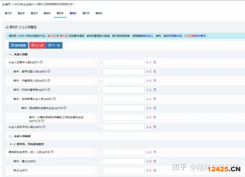This screenshot has height=177, width=245.
Task: Show help for 当年新增从业人员(qd26)
Action: [x=54, y=99]
